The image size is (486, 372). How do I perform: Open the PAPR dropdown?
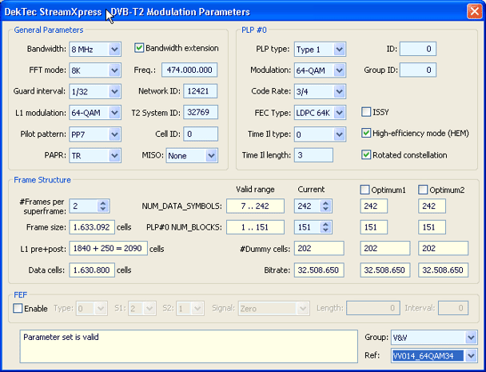tap(95, 155)
